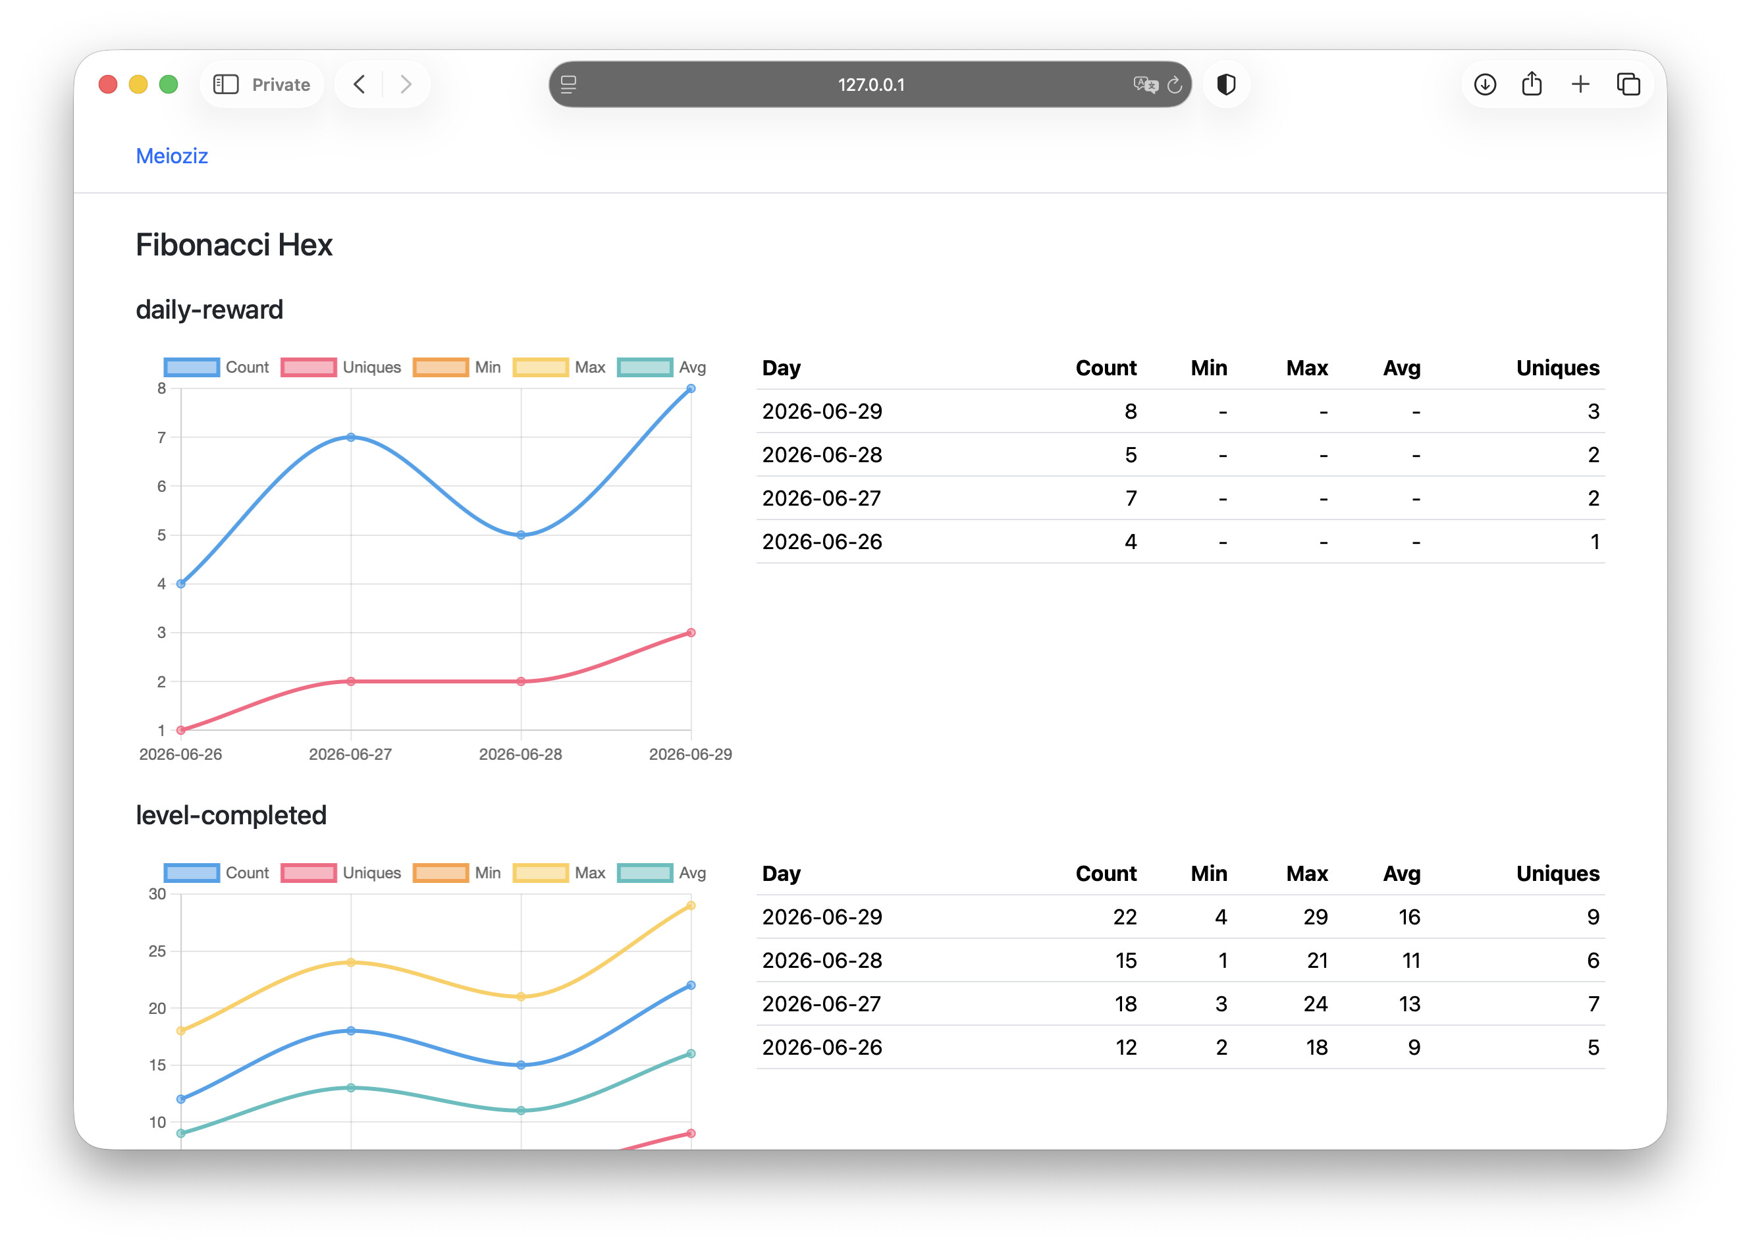The width and height of the screenshot is (1741, 1247).
Task: Open the reader page-menu icon in address bar
Action: 568,84
